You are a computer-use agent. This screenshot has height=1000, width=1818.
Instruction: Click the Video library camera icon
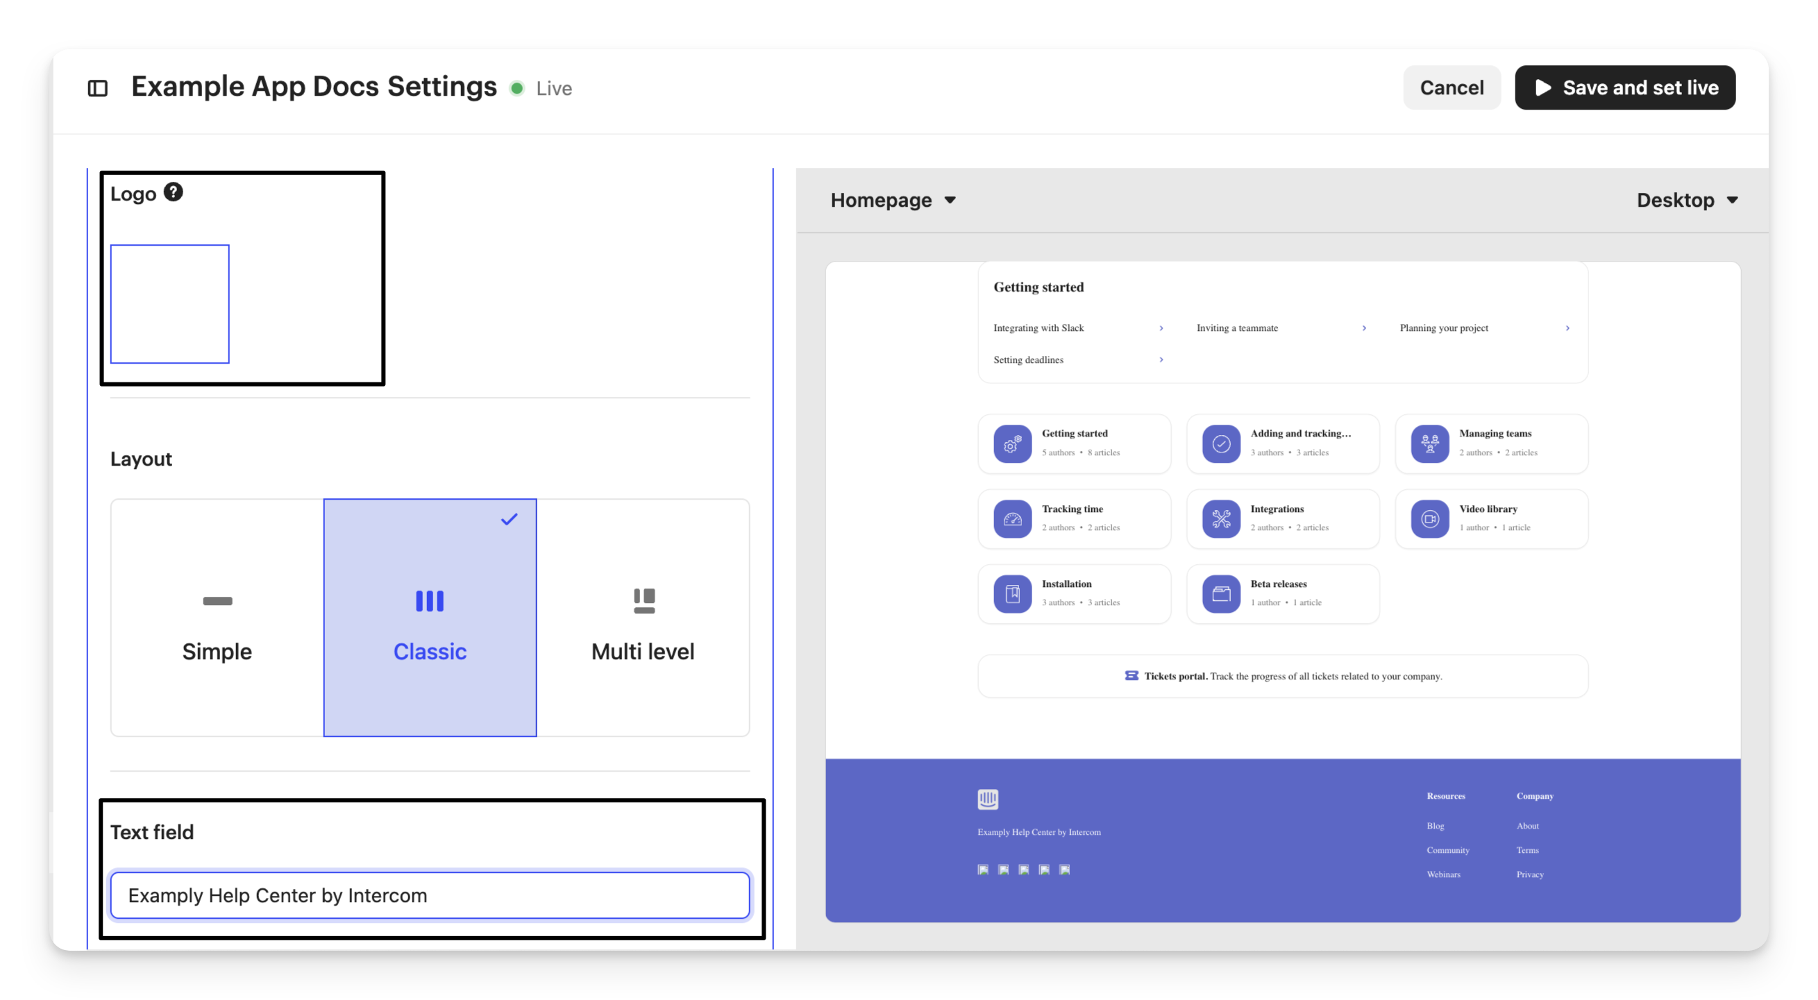tap(1430, 518)
